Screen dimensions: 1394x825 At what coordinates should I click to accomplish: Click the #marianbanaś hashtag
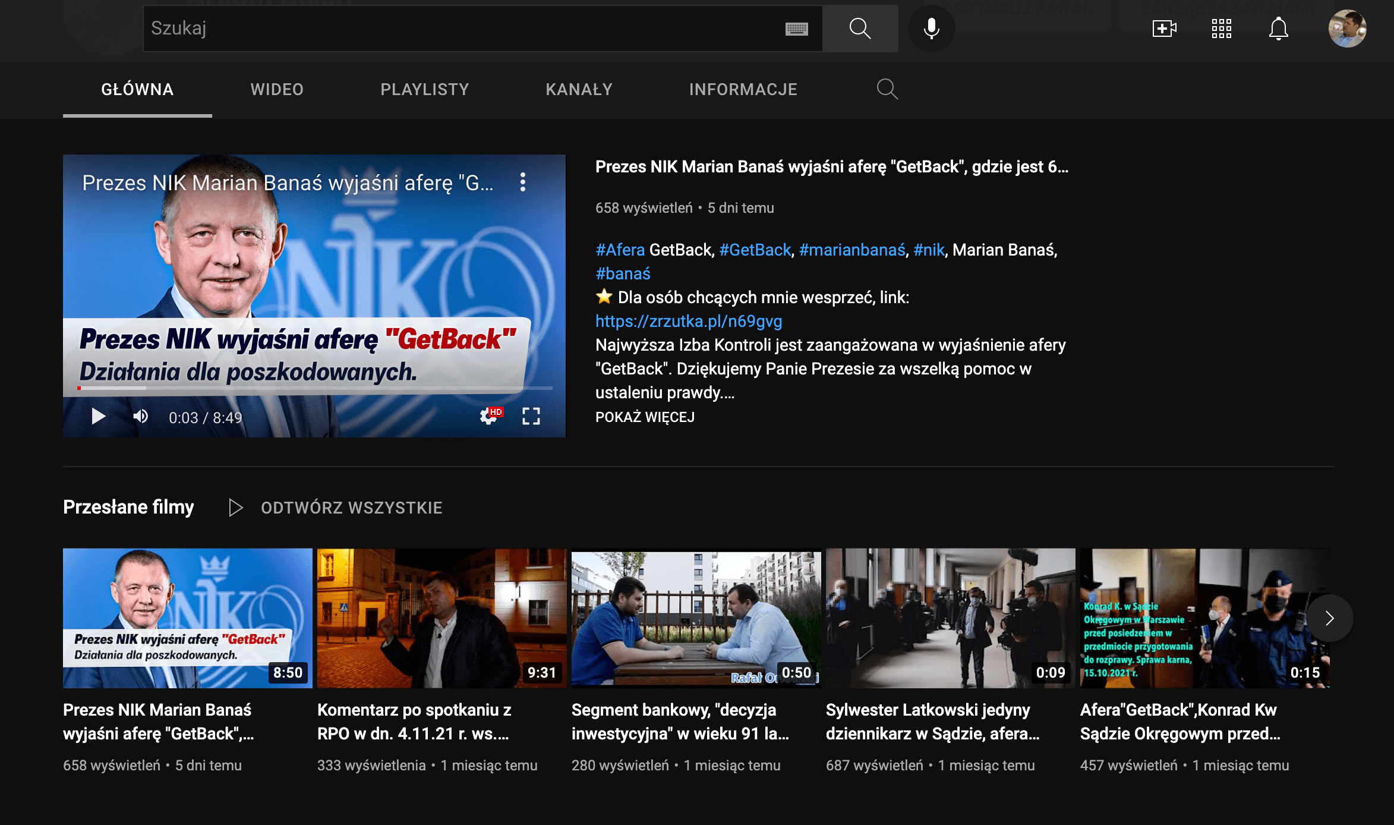pos(851,250)
